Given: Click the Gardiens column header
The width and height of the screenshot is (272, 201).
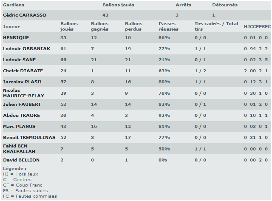Looking at the screenshot, I should (x=14, y=5).
